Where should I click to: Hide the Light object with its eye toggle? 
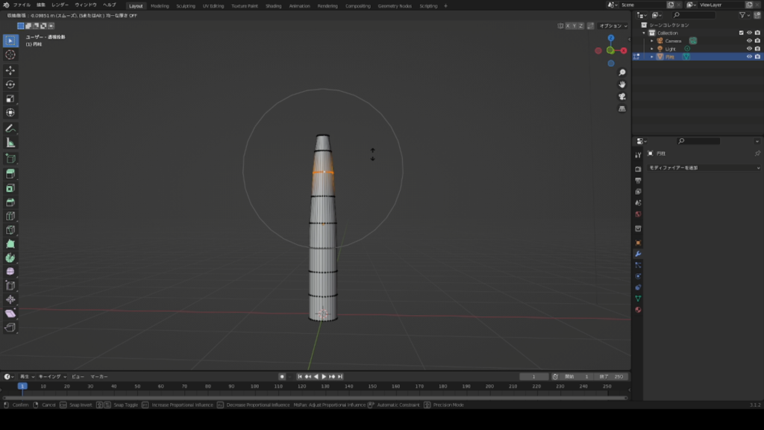(x=749, y=49)
